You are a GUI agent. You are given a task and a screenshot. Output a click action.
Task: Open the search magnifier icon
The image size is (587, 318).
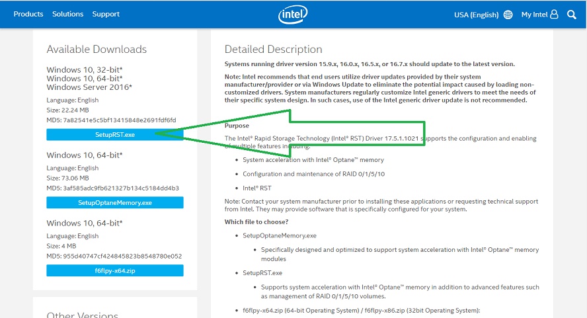(x=571, y=15)
